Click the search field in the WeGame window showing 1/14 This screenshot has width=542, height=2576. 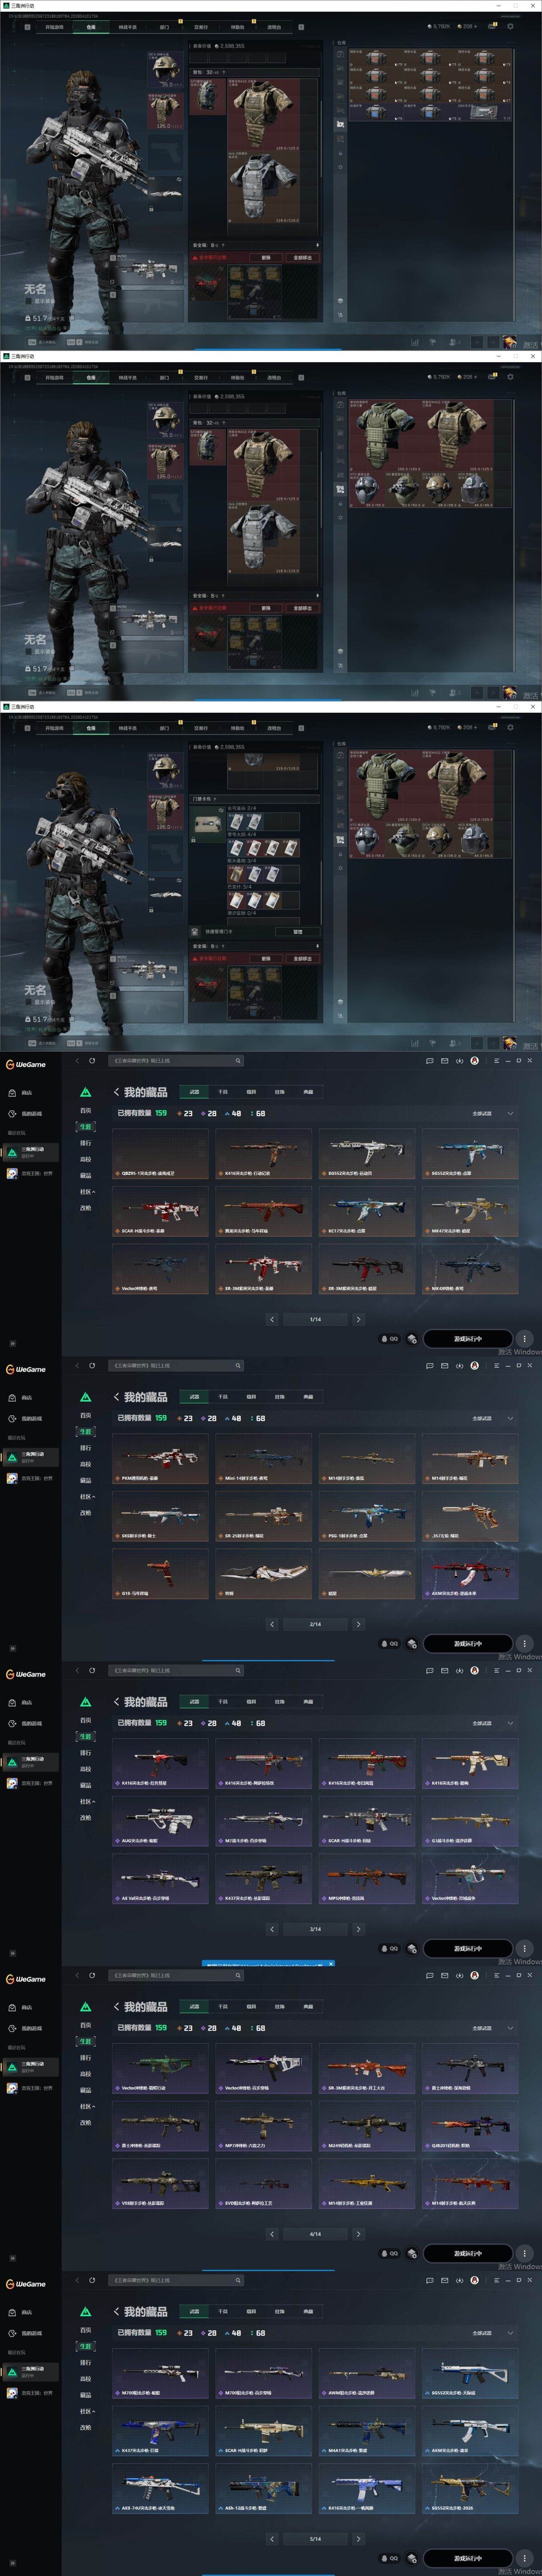tap(177, 1060)
